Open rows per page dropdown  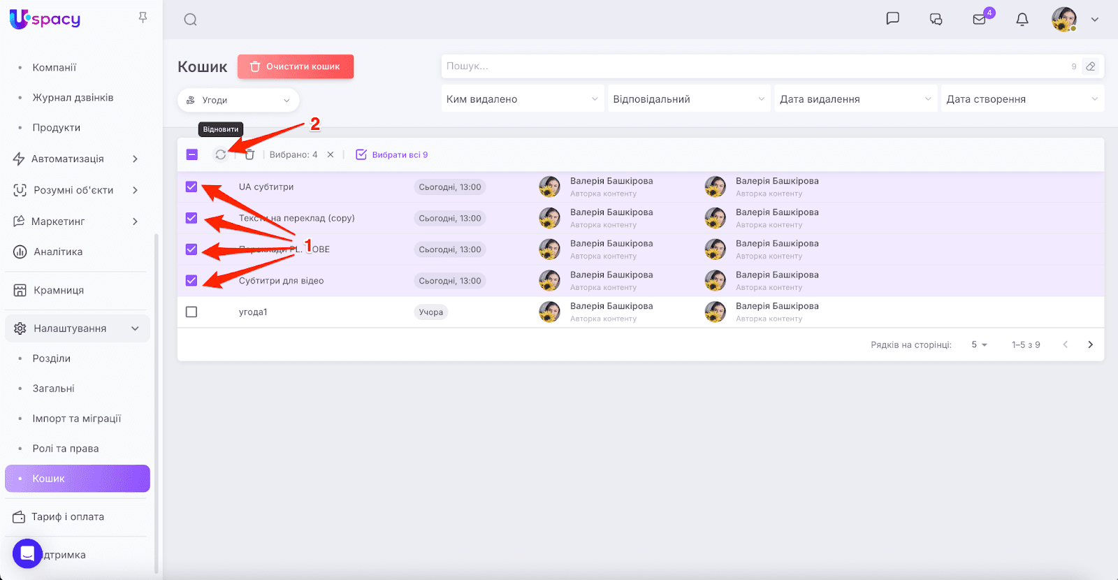(979, 345)
